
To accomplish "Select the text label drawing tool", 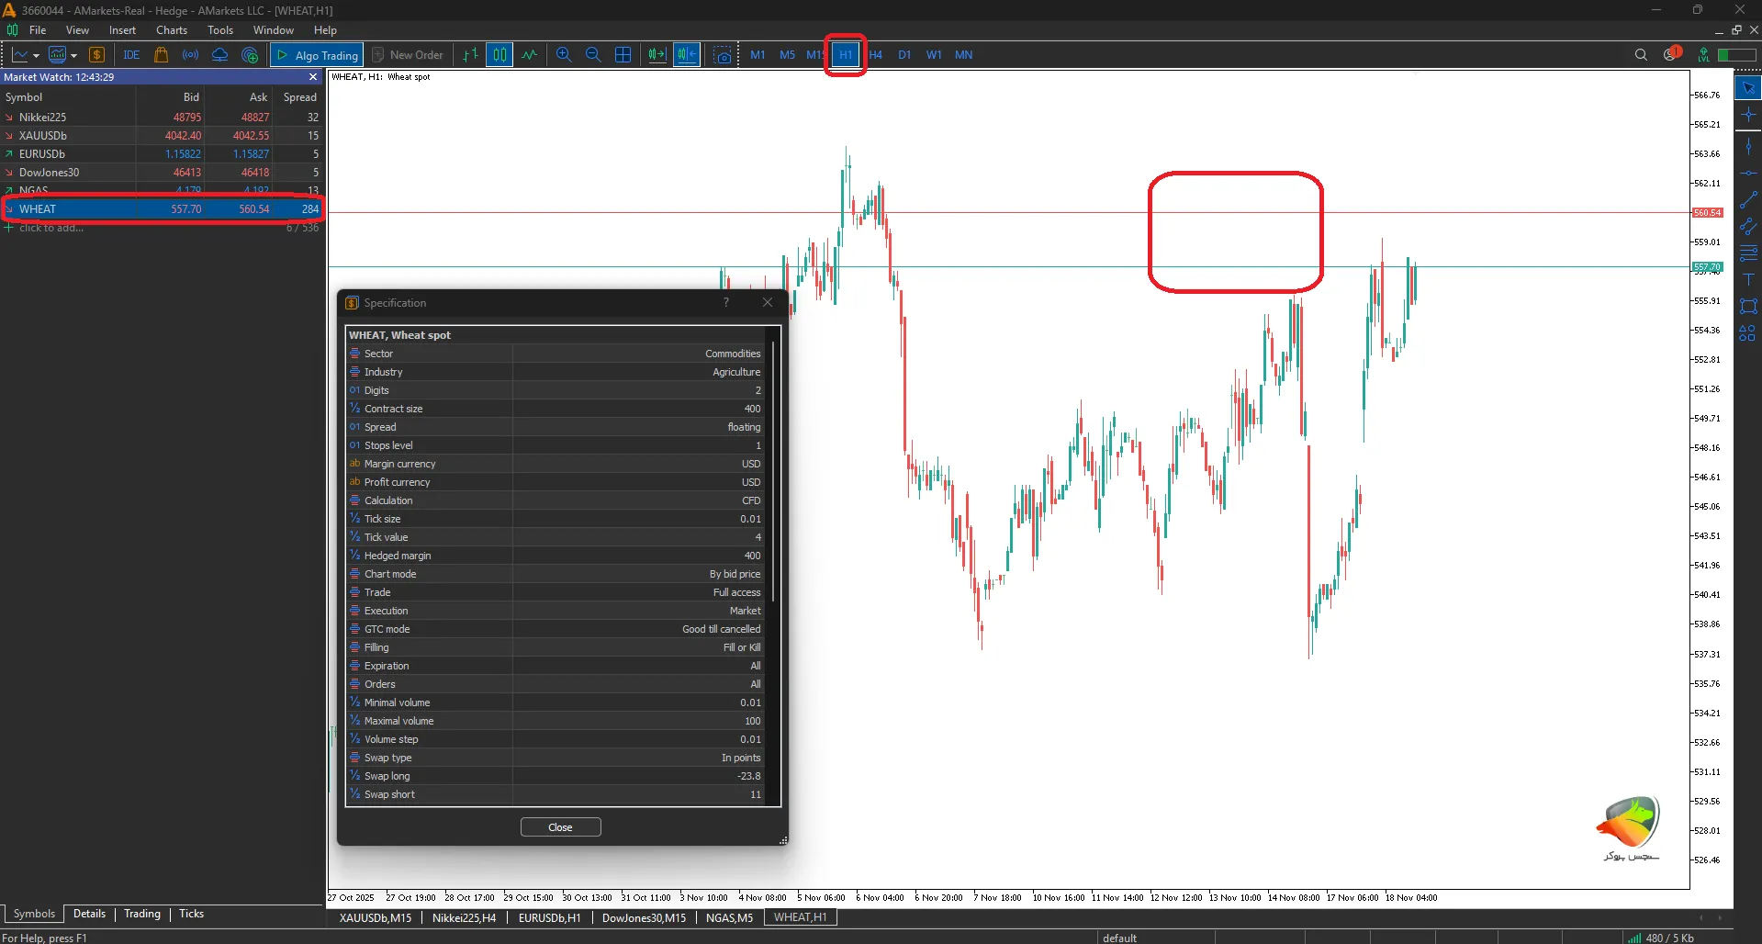I will click(x=1748, y=279).
